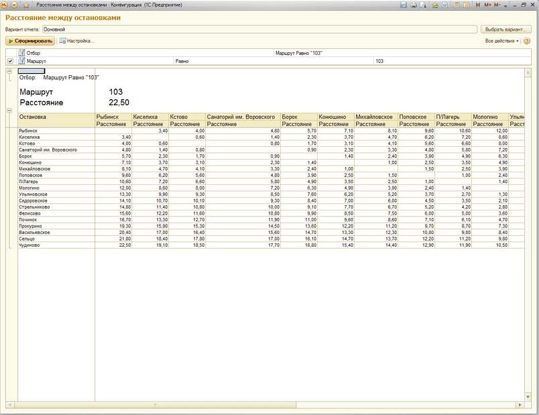The width and height of the screenshot is (539, 415).
Task: Click the Сформировать button
Action: point(30,41)
